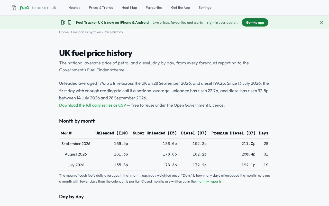Go to the Home breadcrumb
This screenshot has width=329, height=206.
point(64,32)
